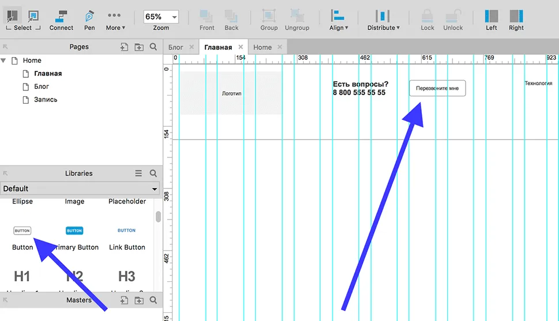
Task: Activate the Connect tool
Action: (x=61, y=16)
